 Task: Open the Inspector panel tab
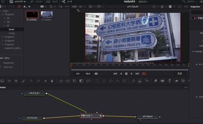(195, 7)
